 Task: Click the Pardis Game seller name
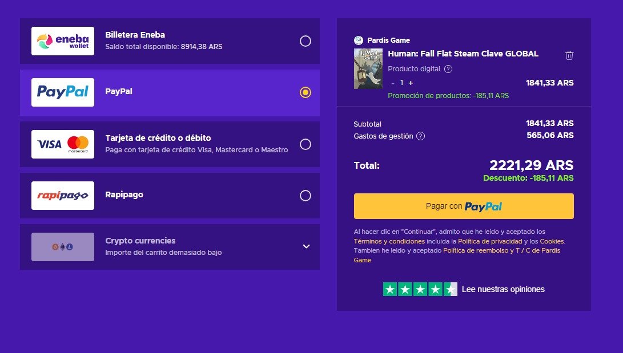(x=388, y=40)
